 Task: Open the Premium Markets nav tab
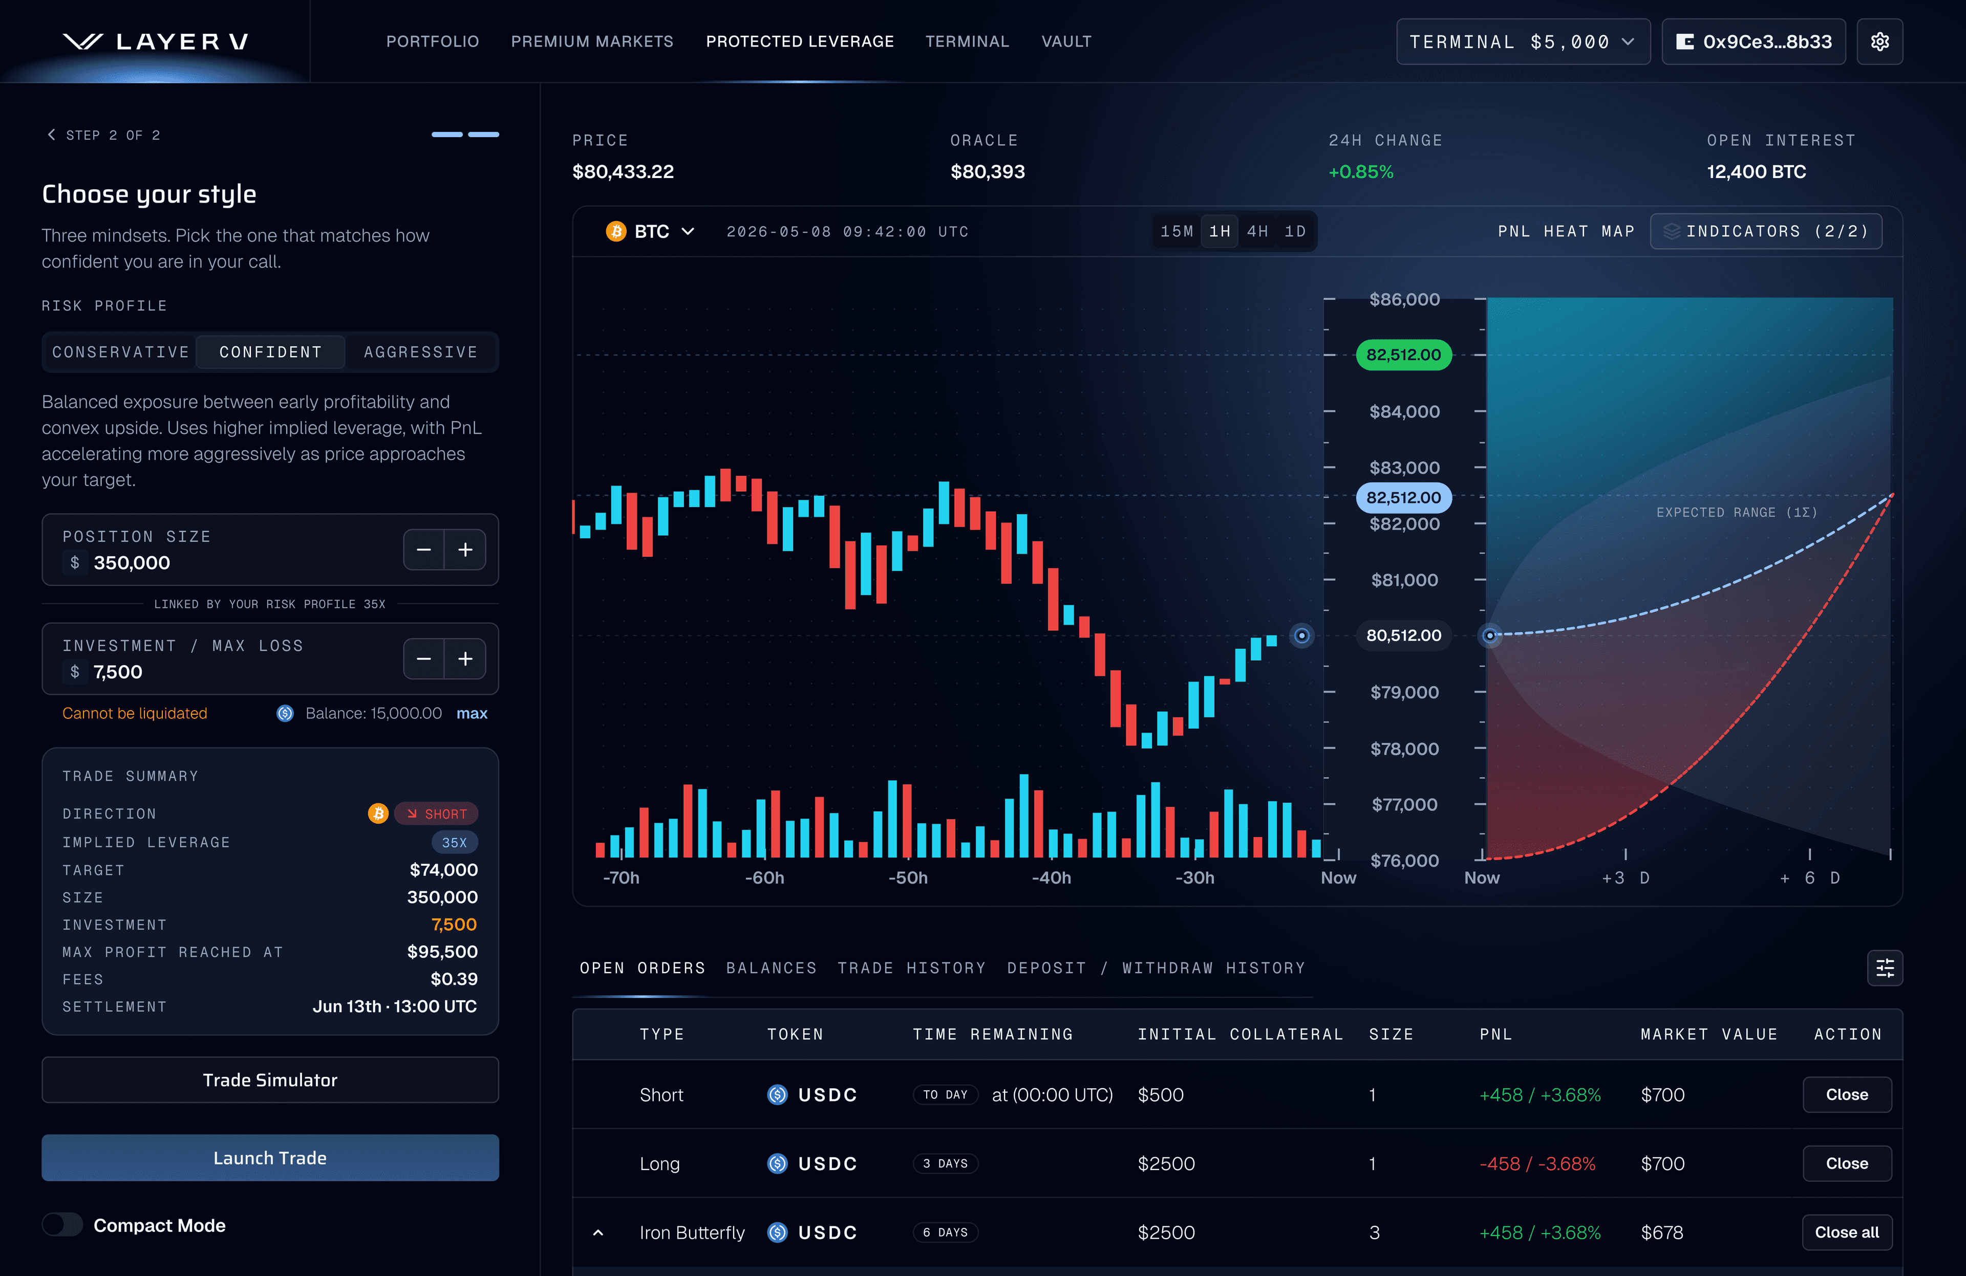(592, 41)
